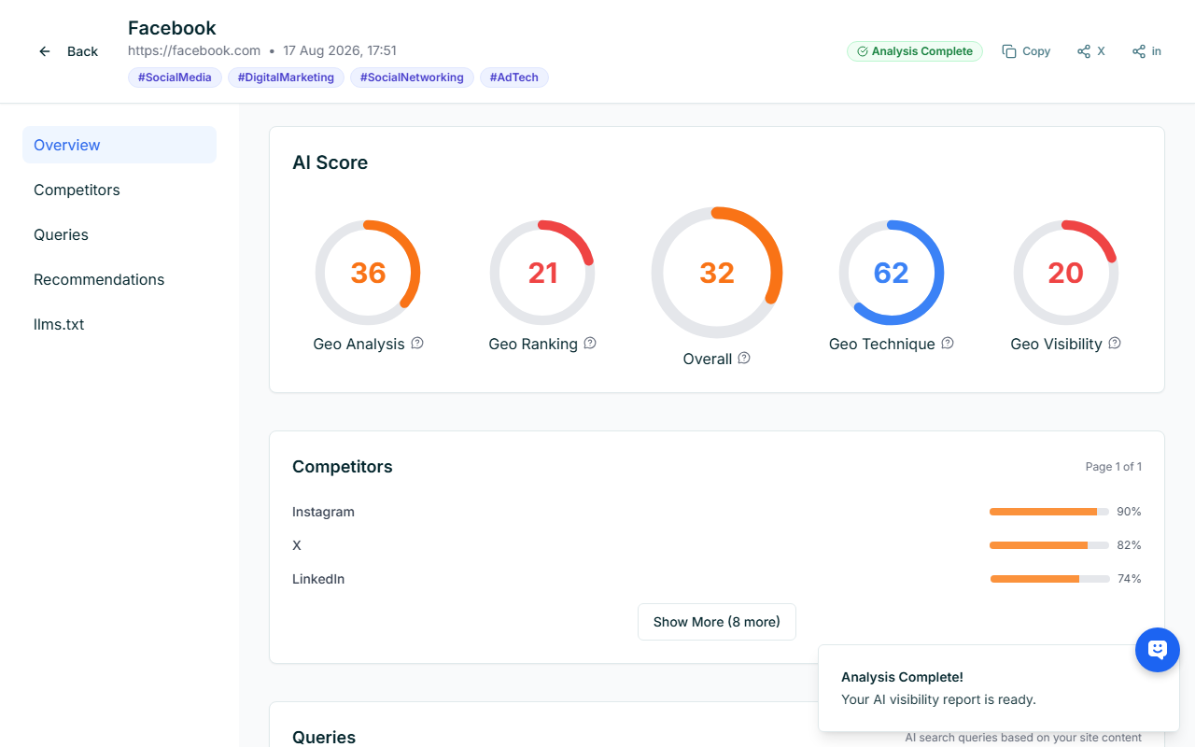The width and height of the screenshot is (1195, 747).
Task: Click the LinkedIn competitor name
Action: coord(318,579)
